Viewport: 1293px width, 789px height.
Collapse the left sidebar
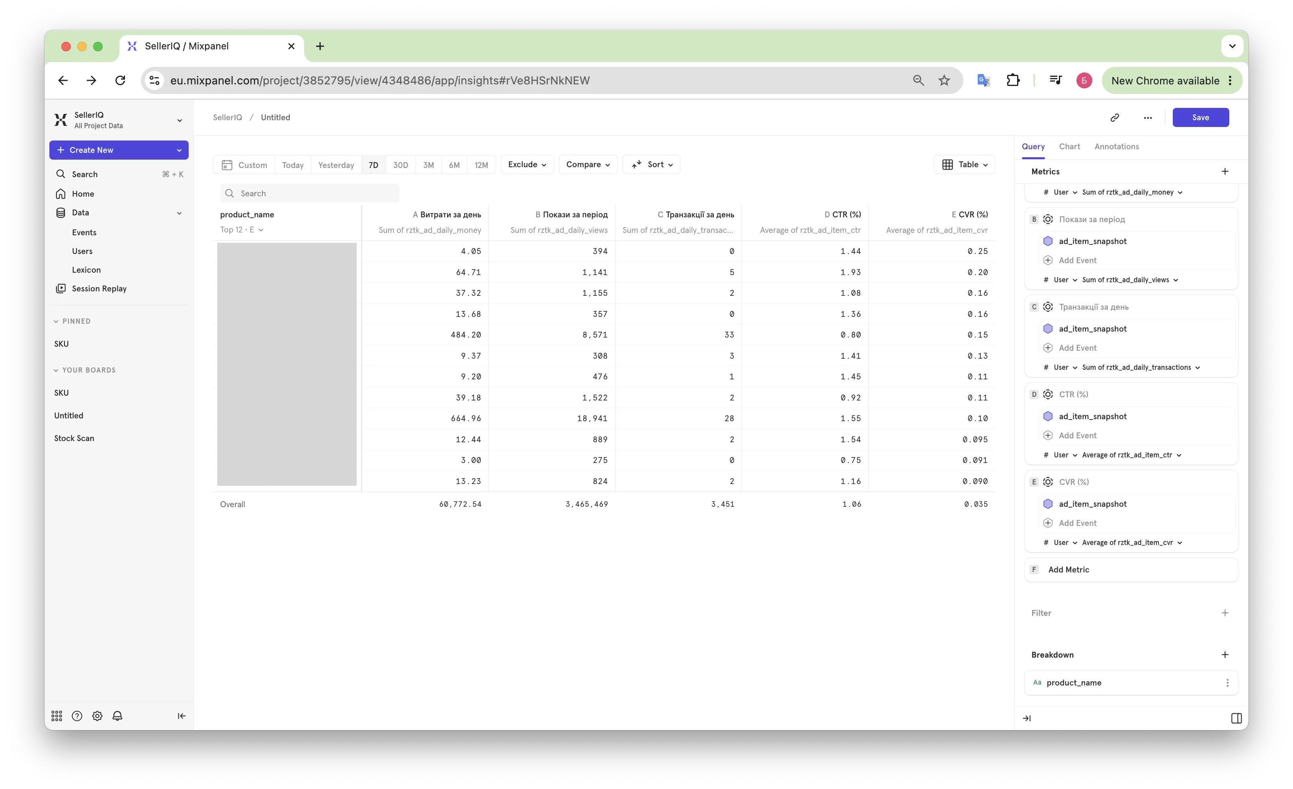[182, 716]
